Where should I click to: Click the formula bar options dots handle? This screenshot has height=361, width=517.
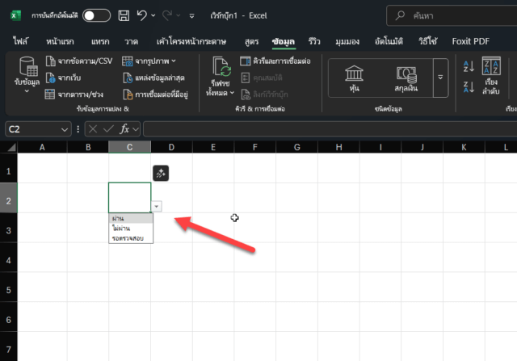pos(78,129)
